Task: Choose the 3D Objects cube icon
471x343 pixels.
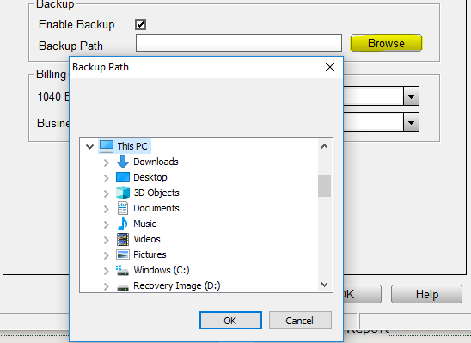Action: point(123,193)
